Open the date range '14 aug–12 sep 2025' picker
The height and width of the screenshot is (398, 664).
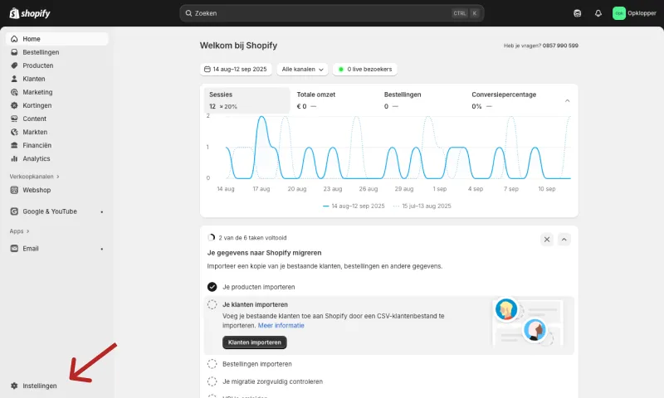pos(236,69)
